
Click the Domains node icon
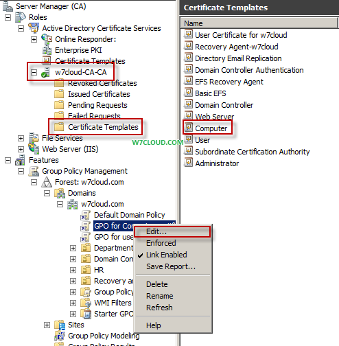[60, 193]
